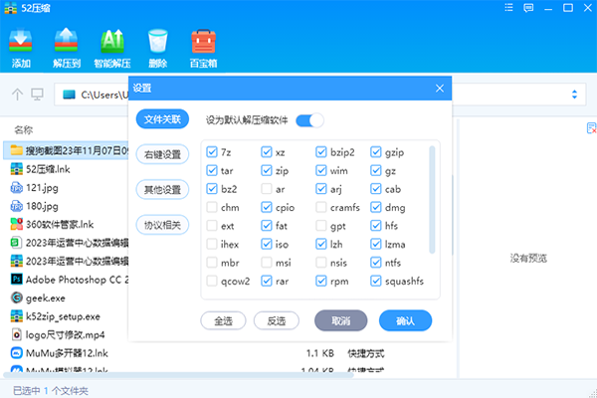Uncheck the rar format checkbox

[x=268, y=282]
